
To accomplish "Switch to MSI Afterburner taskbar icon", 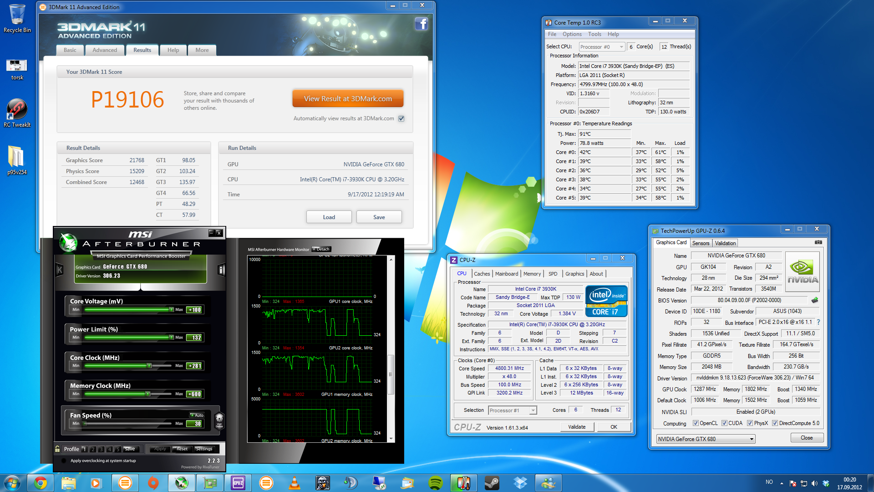I will 182,483.
